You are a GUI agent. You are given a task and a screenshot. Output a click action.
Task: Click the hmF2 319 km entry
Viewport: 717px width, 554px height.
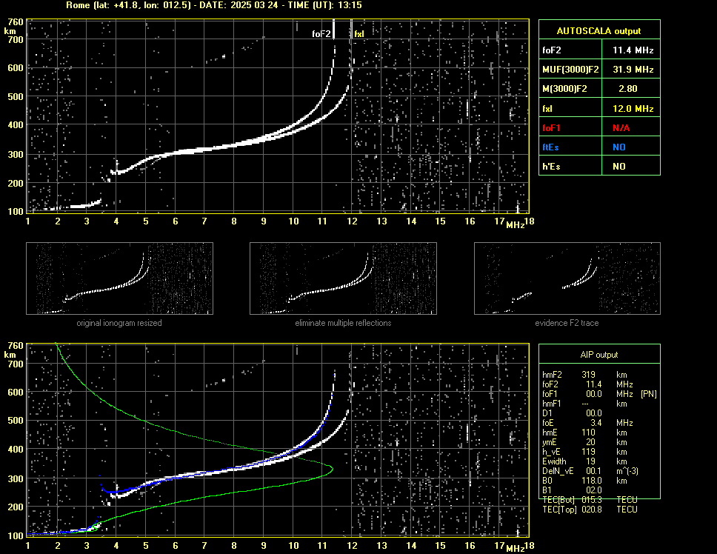coord(584,374)
